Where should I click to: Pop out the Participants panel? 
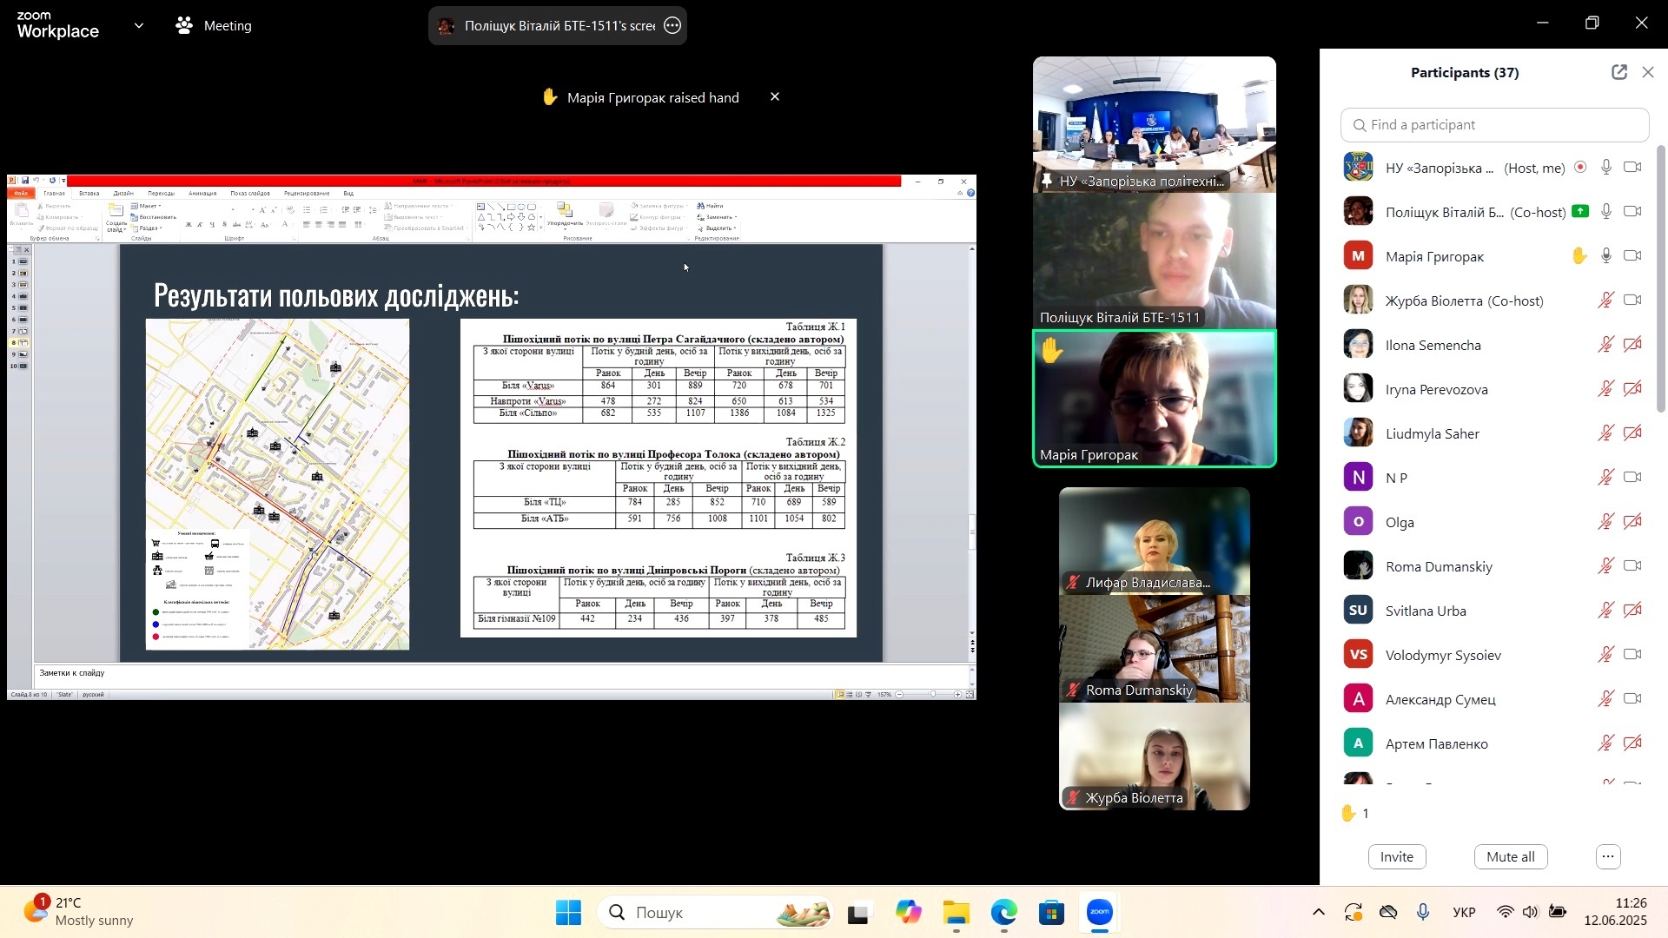[1618, 73]
